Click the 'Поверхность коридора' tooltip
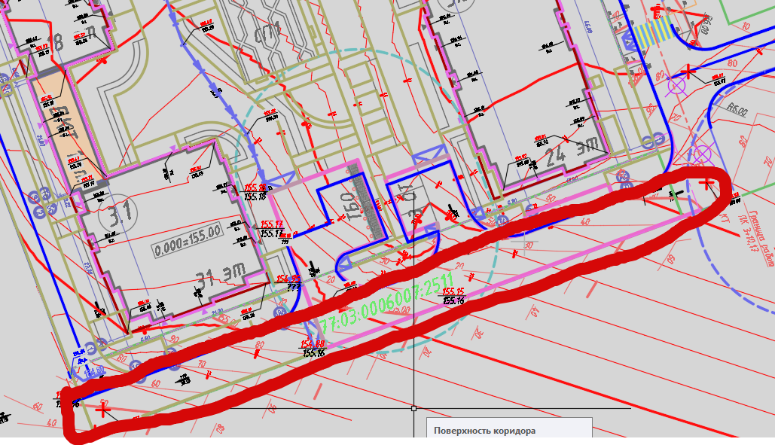 point(509,428)
